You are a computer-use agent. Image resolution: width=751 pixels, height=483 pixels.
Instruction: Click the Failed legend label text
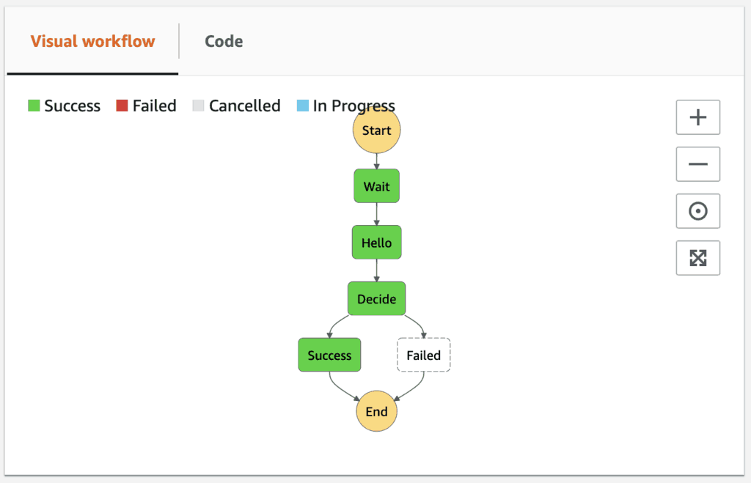click(x=154, y=106)
